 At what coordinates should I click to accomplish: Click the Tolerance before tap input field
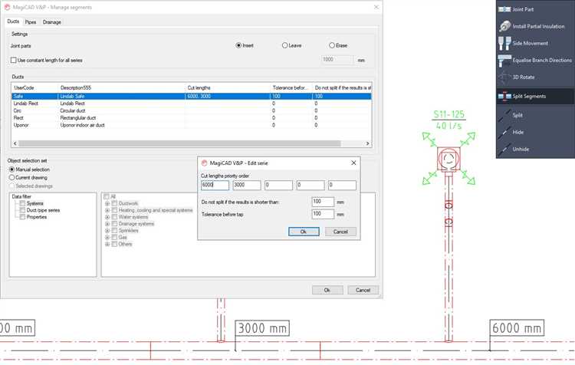(323, 214)
